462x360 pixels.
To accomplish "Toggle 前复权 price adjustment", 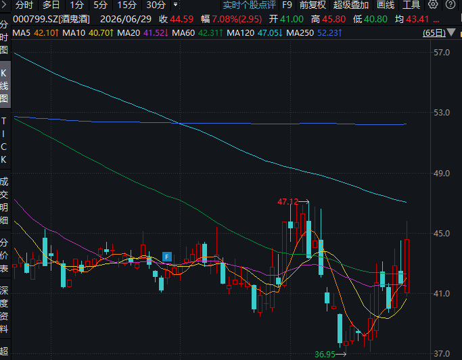I will [313, 5].
